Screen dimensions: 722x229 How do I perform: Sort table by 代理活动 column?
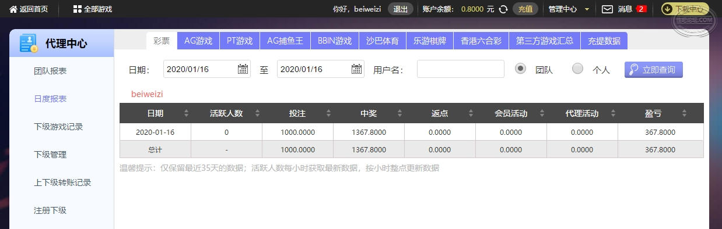click(x=613, y=113)
